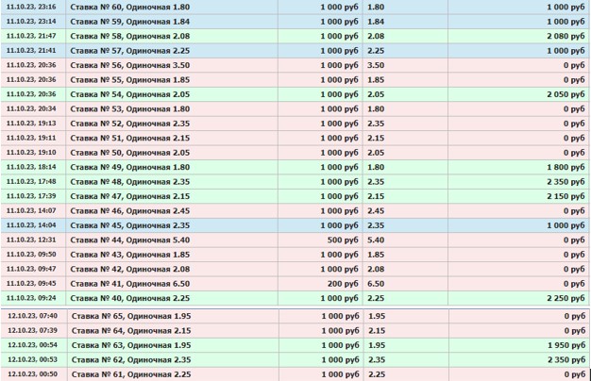Screen dimensions: 591x381
Task: Select the Ставка № 58 row label
Action: (130, 35)
